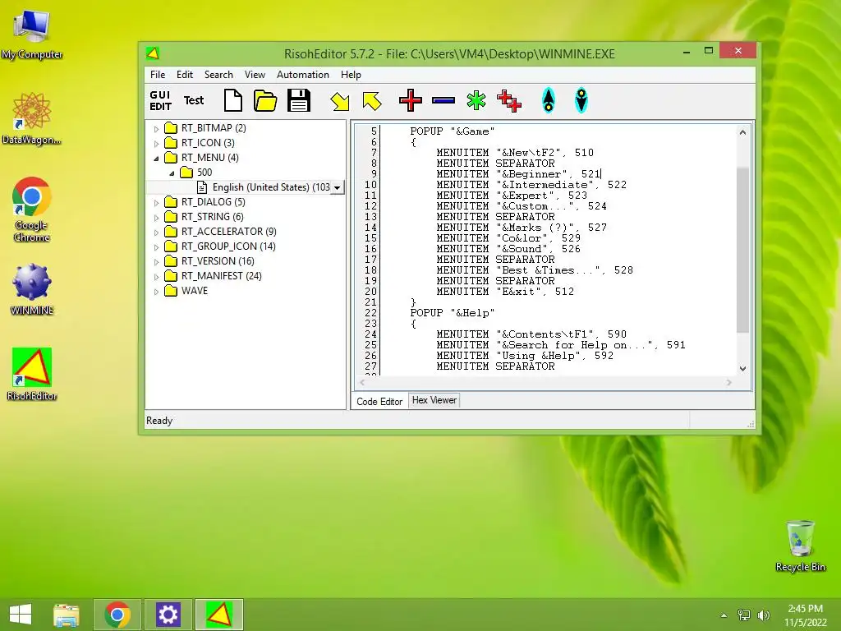Open the English (United States) item dropdown arrow
The height and width of the screenshot is (631, 841).
338,187
